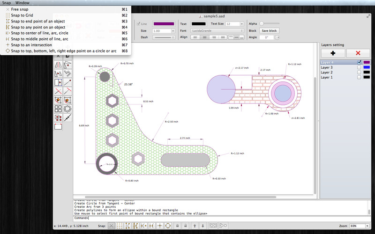Delete layer with red X button
The height and width of the screenshot is (234, 375).
[x=358, y=53]
